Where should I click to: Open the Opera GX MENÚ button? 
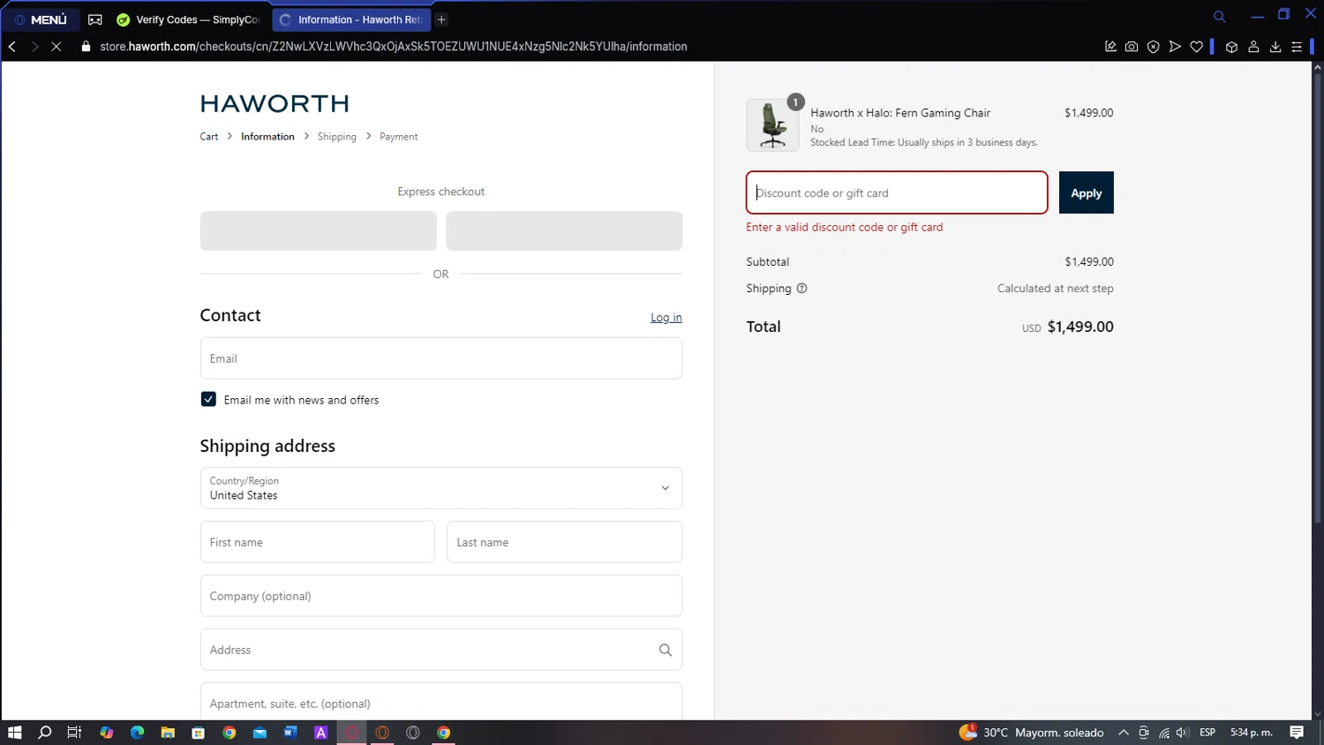(x=41, y=19)
